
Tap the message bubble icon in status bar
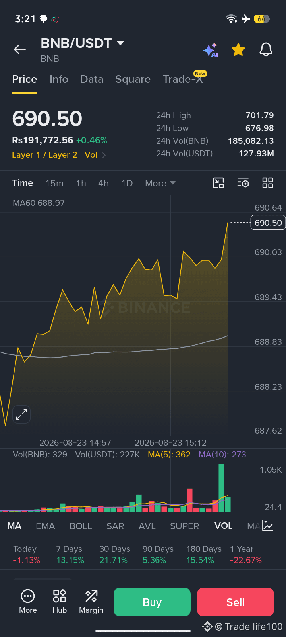coord(44,19)
